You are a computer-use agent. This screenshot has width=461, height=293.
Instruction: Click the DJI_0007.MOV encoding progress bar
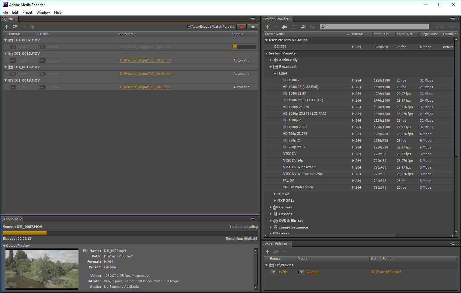[244, 47]
